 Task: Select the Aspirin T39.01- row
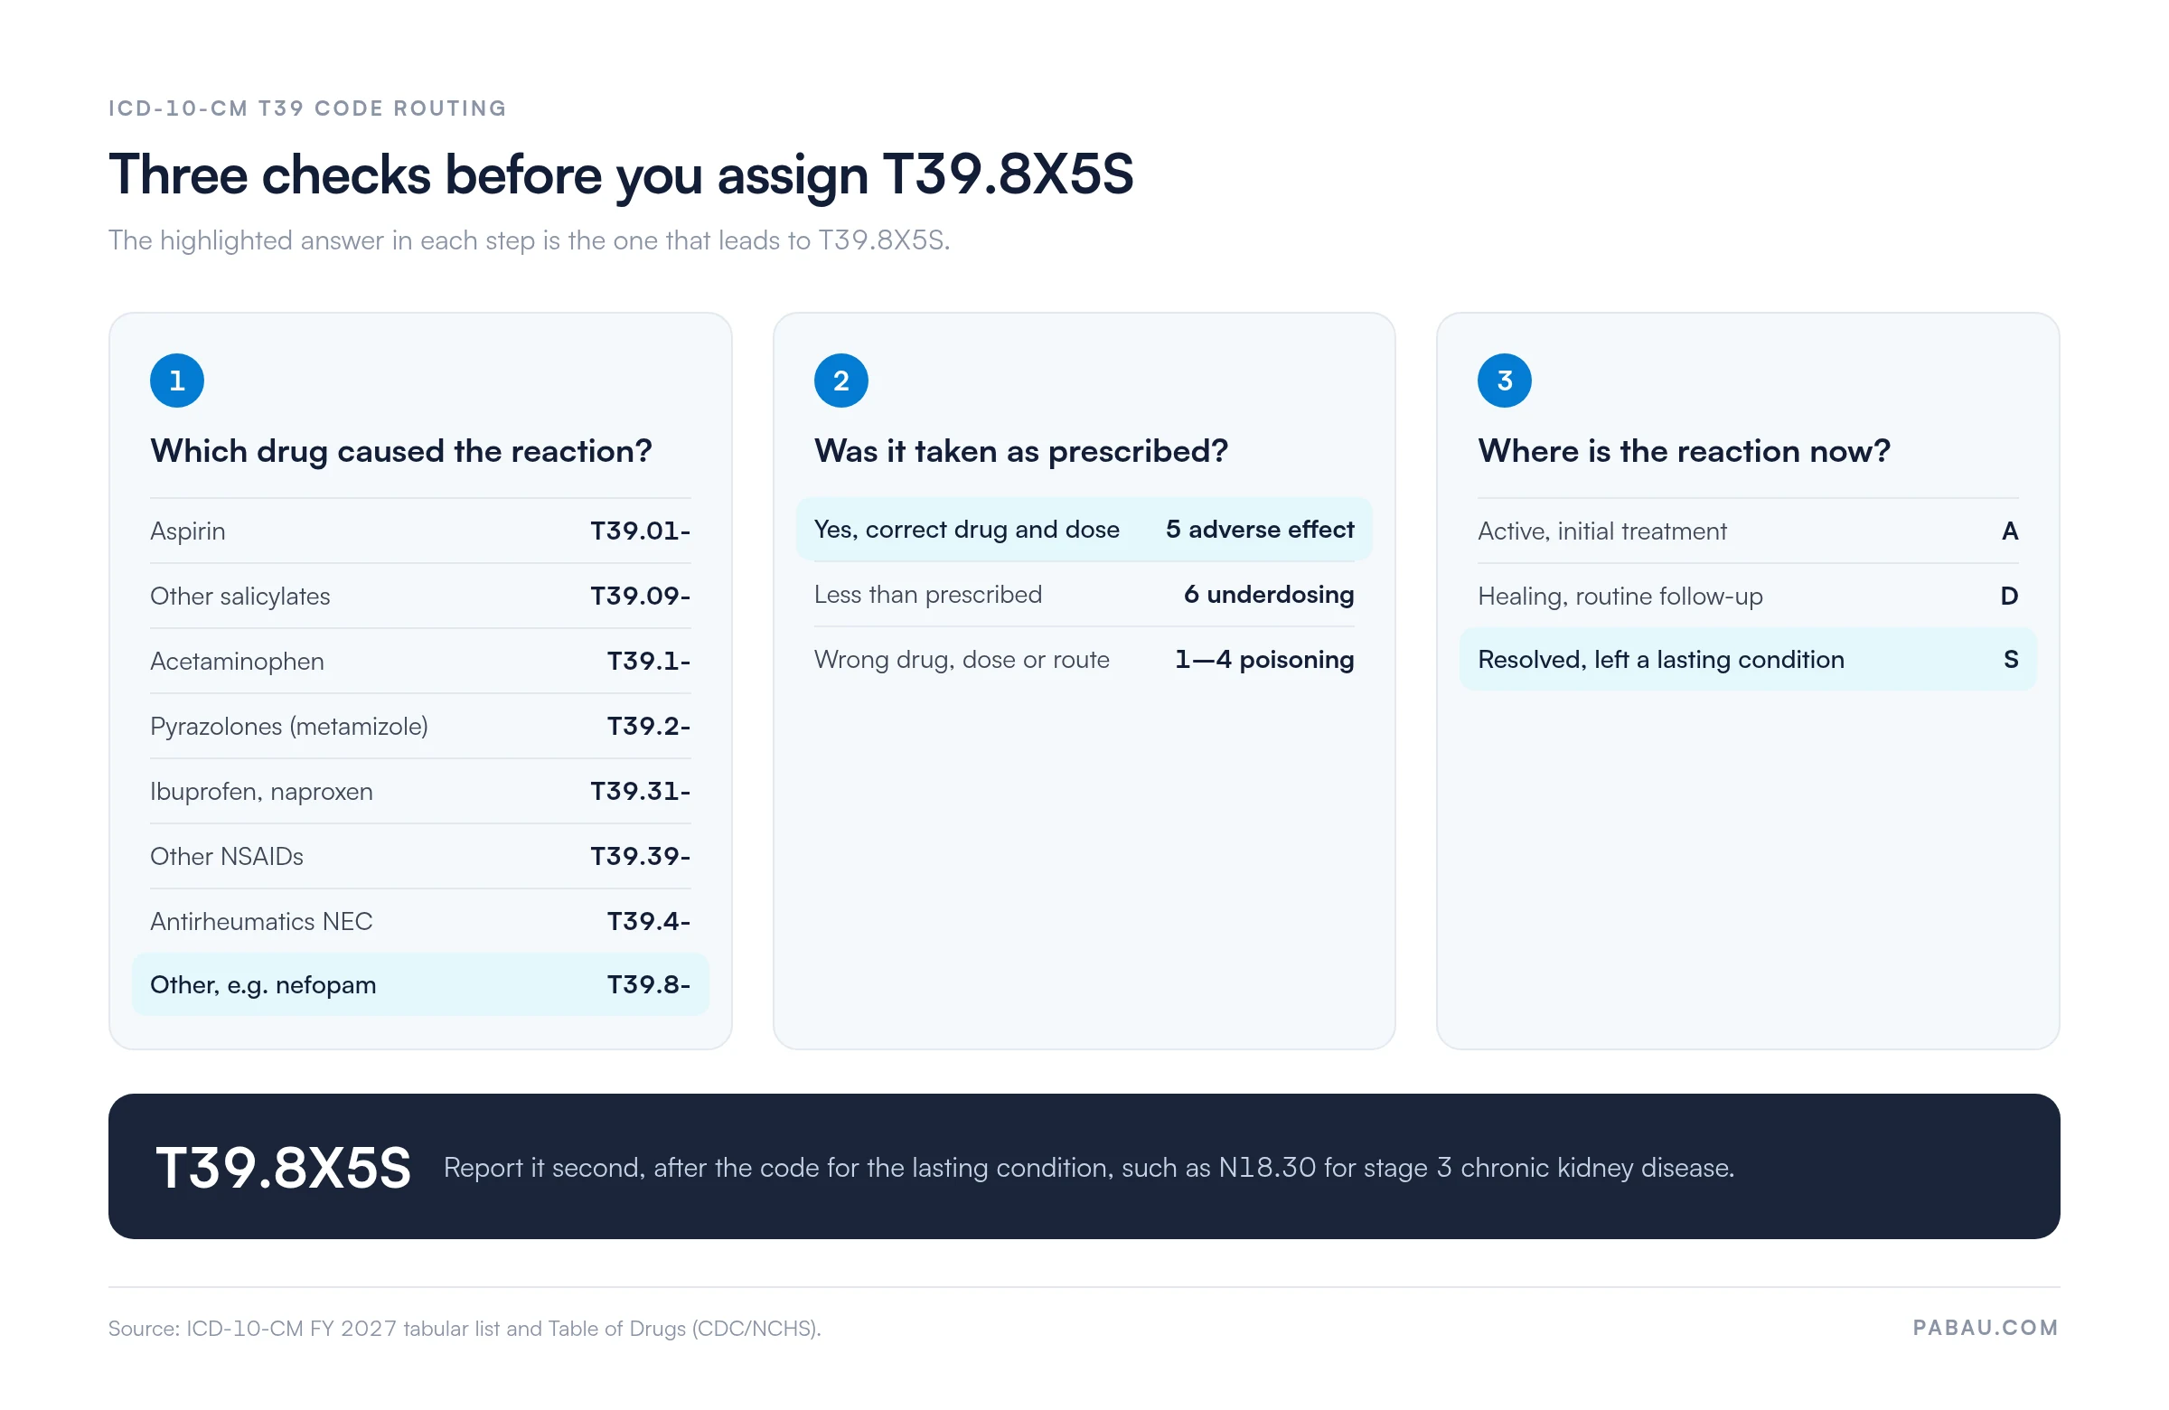point(420,531)
